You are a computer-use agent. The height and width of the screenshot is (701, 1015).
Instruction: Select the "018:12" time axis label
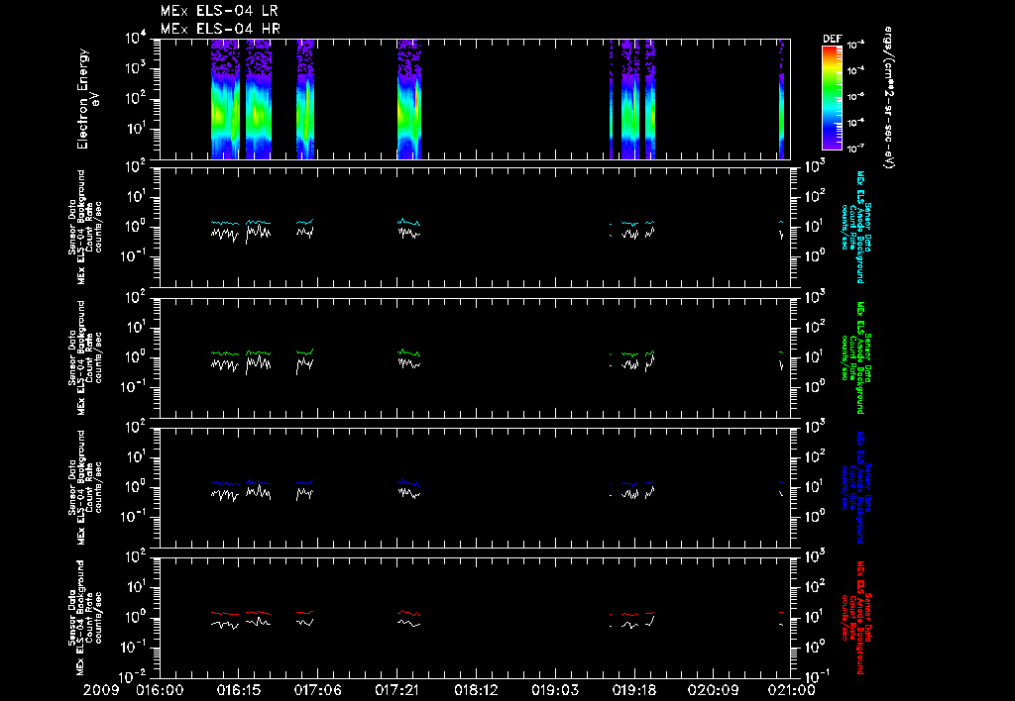[476, 691]
